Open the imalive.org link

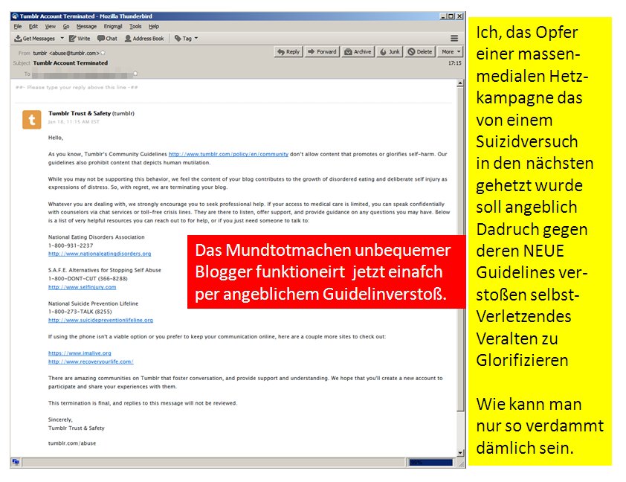pos(80,353)
